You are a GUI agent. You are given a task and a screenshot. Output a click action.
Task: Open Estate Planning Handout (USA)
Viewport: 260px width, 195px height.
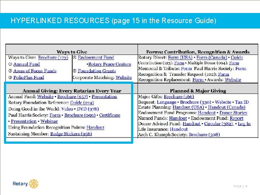[x=188, y=108]
